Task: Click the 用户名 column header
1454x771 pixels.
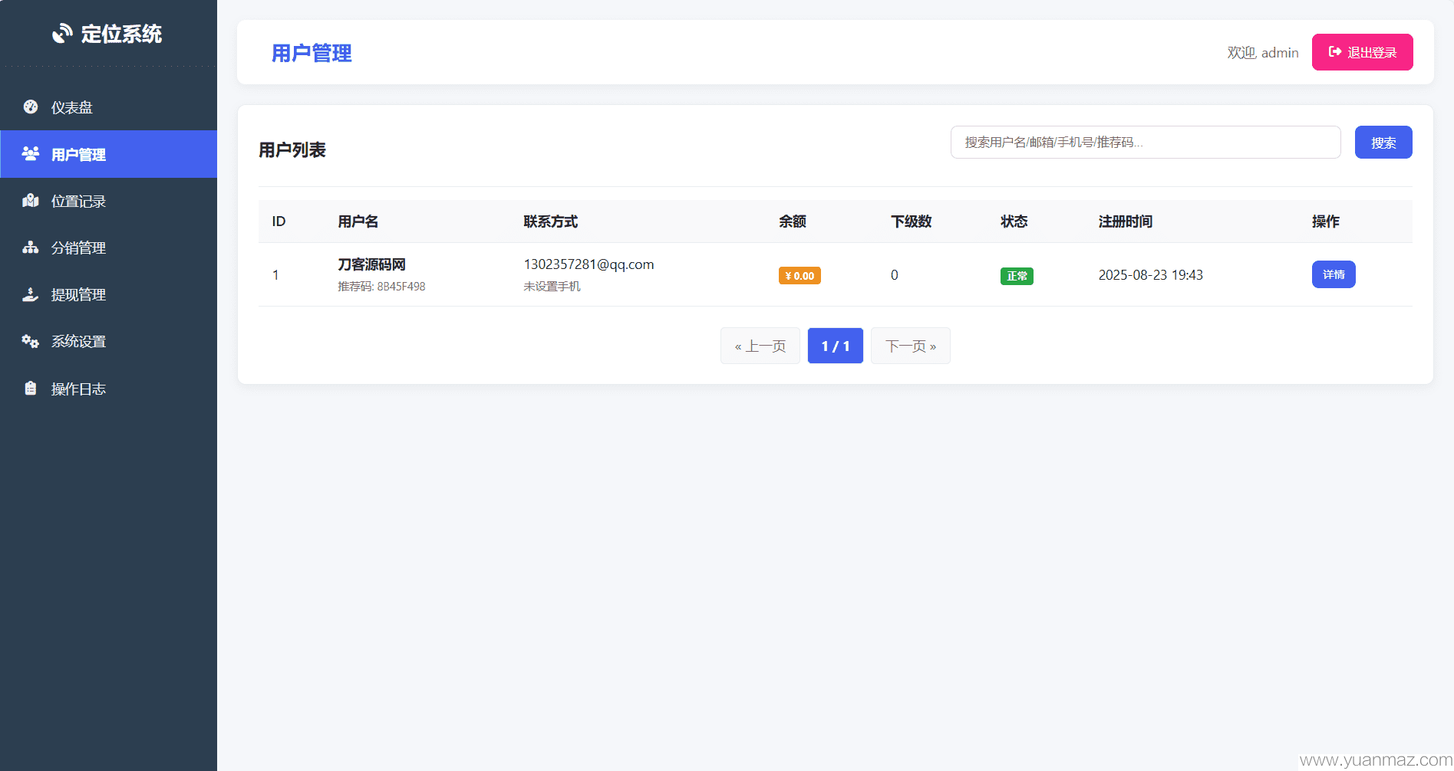Action: click(x=358, y=221)
